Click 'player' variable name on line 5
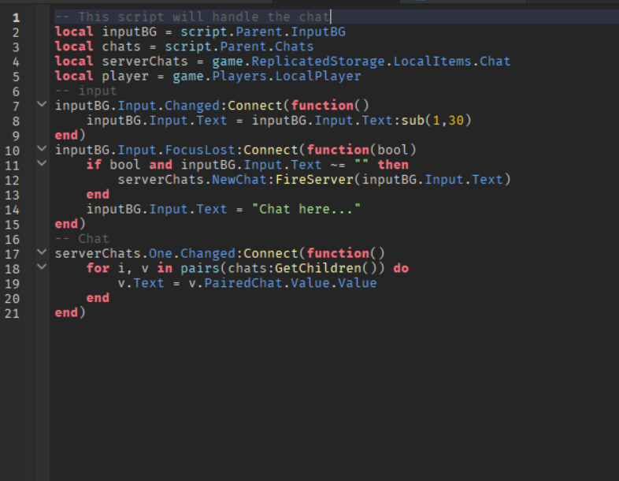The width and height of the screenshot is (619, 481). pyautogui.click(x=125, y=76)
